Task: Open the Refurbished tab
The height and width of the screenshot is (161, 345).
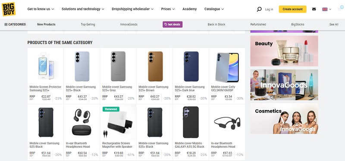Action: tap(258, 25)
